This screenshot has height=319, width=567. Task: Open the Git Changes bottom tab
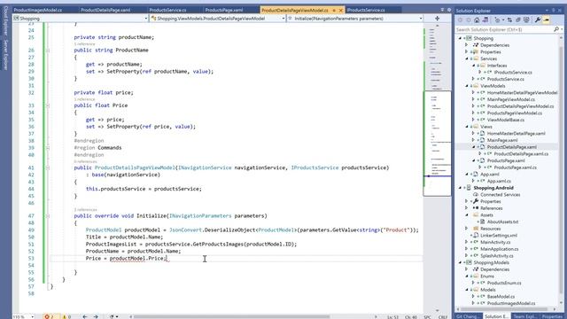coord(468,316)
